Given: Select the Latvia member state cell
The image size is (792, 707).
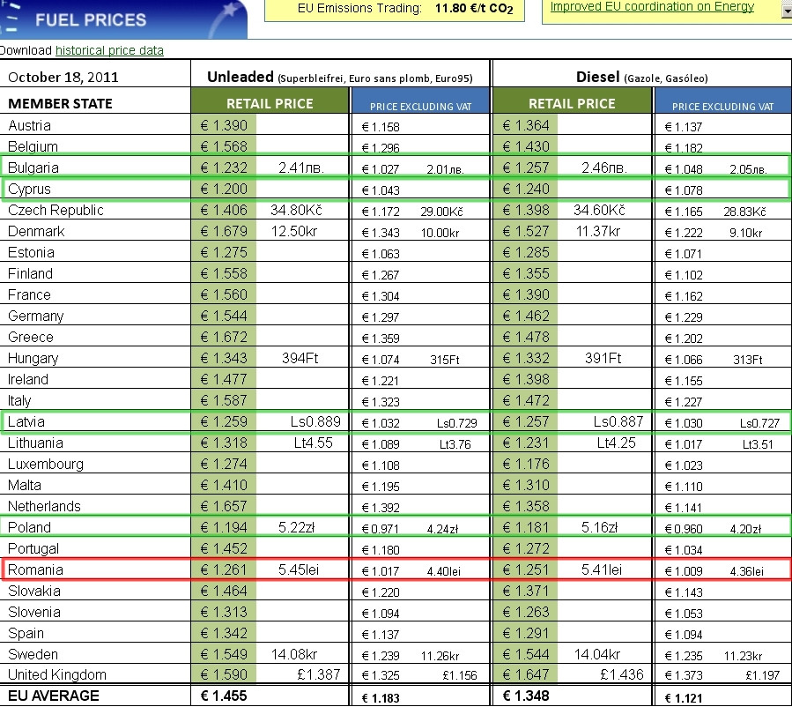Looking at the screenshot, I should coord(27,421).
